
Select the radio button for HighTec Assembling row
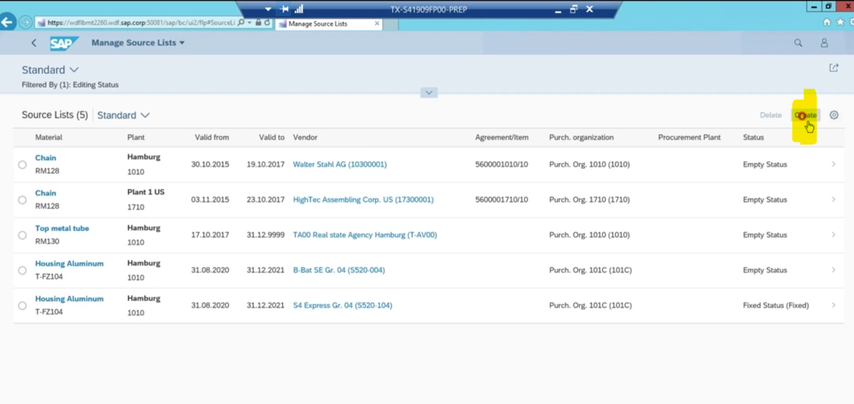point(22,200)
